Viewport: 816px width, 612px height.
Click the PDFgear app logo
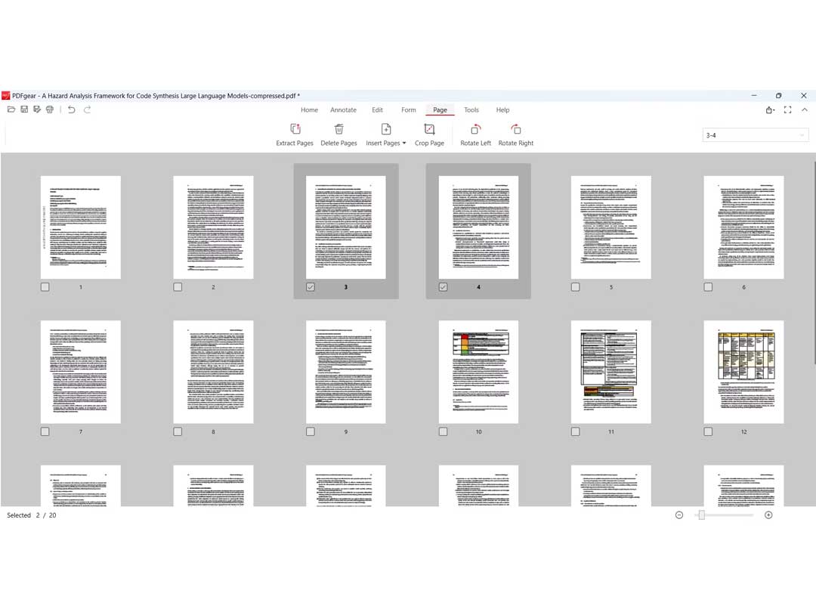pos(6,95)
